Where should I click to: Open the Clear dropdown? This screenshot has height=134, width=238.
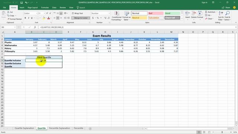[209, 19]
